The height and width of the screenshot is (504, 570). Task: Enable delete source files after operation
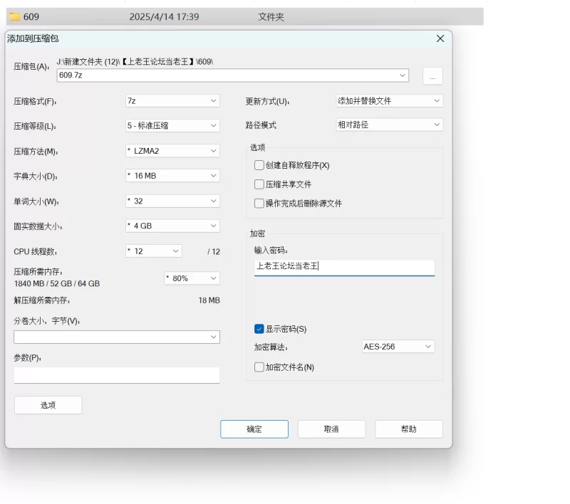[259, 204]
